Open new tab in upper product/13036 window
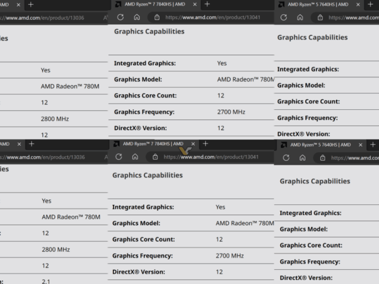Screen dimensions: 379x284 point(31,5)
